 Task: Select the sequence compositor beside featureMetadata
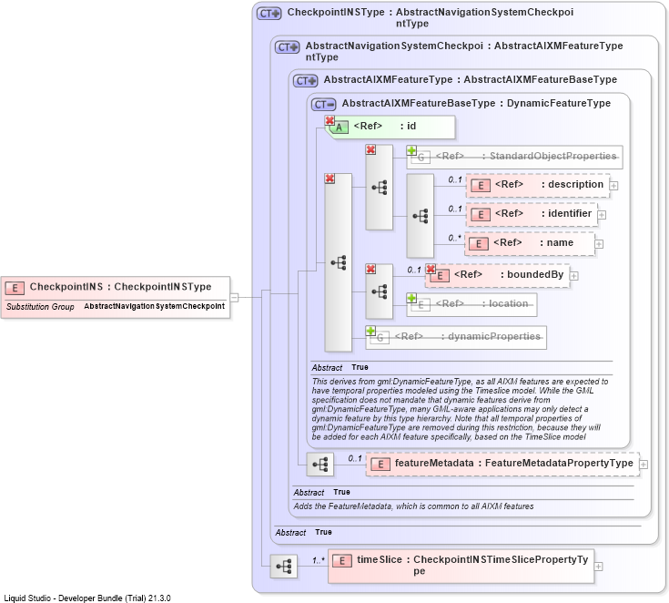click(320, 465)
